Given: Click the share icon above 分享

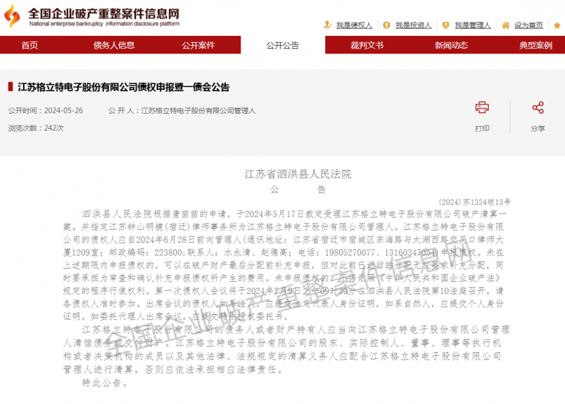Looking at the screenshot, I should point(538,108).
